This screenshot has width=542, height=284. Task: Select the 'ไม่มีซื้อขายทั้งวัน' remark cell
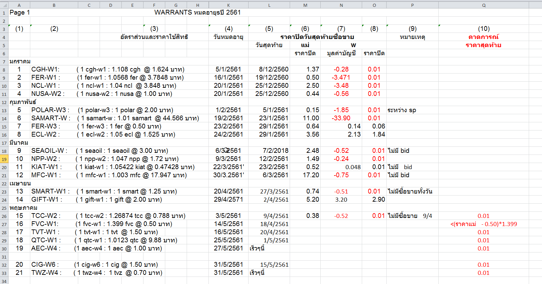coord(410,191)
